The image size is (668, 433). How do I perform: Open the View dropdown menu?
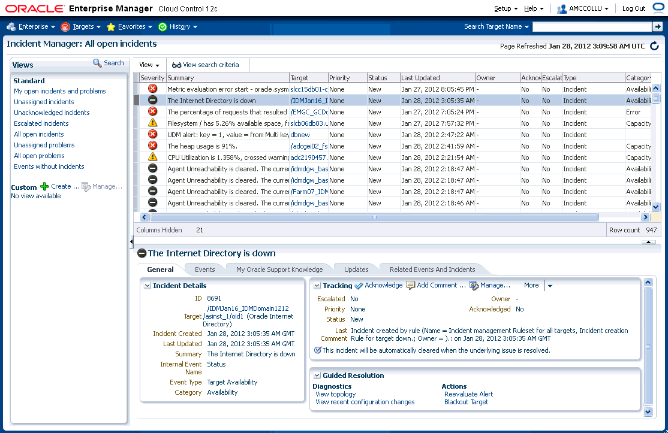(149, 65)
